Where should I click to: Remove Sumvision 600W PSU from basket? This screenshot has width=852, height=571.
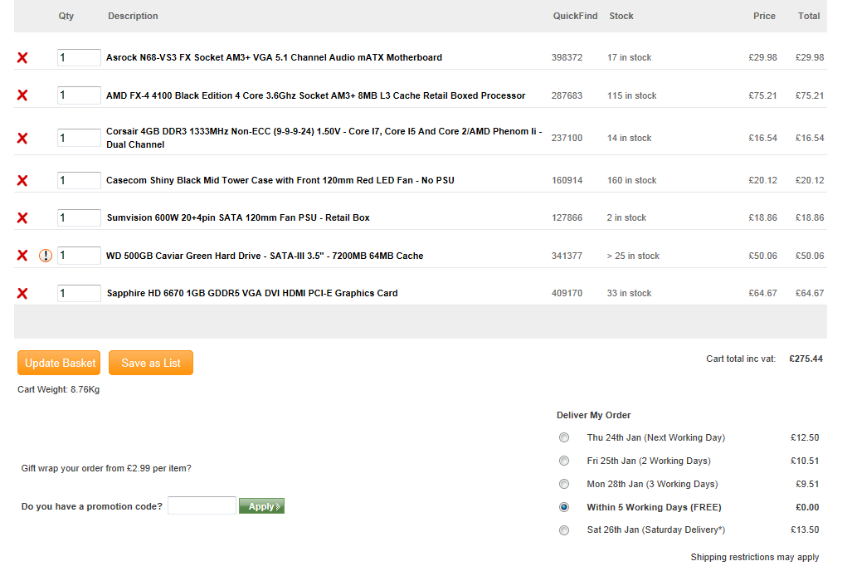coord(22,217)
